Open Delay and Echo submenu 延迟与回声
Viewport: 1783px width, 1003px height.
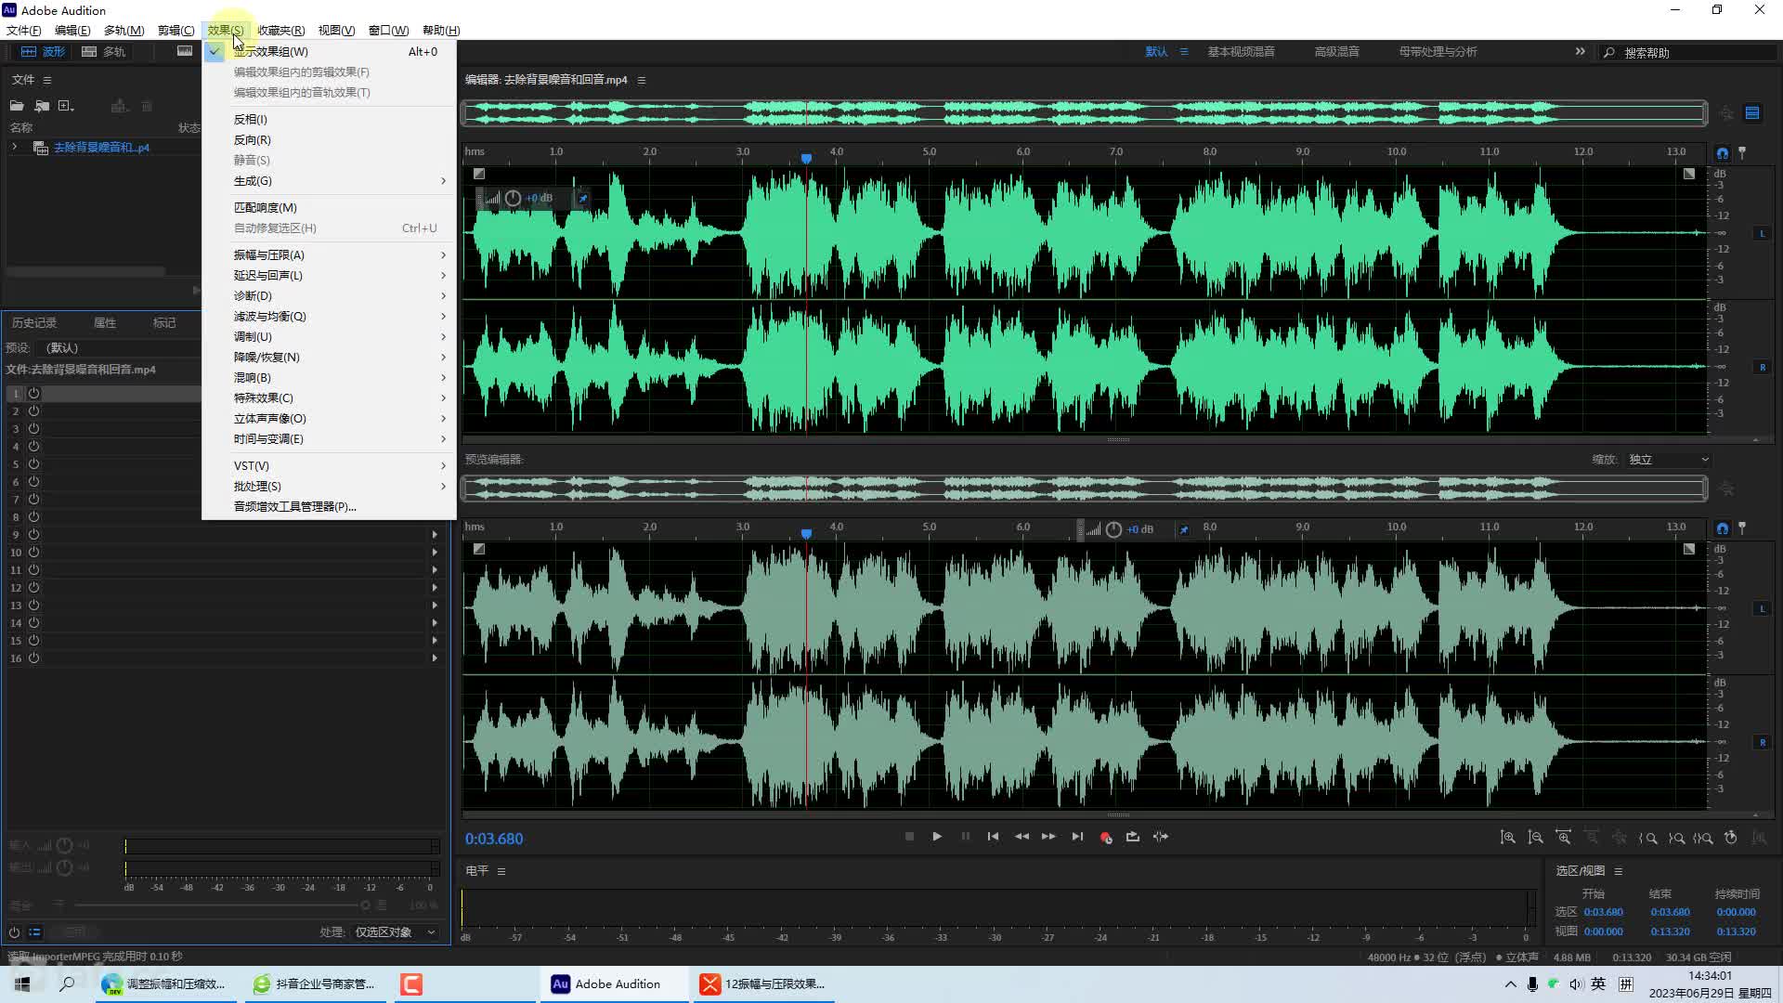[329, 275]
